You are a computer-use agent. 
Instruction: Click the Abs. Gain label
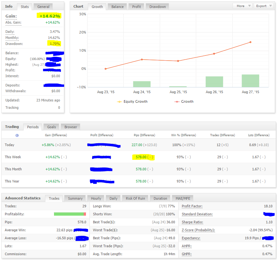coord(13,23)
